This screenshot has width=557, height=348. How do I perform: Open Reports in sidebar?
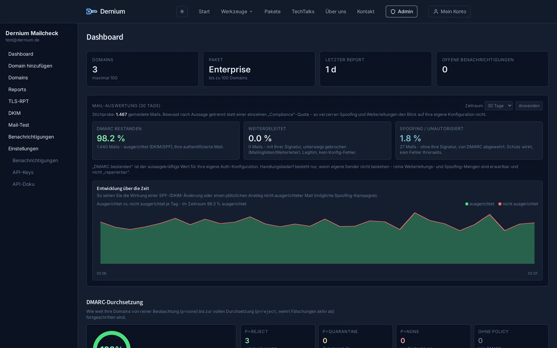coord(17,89)
